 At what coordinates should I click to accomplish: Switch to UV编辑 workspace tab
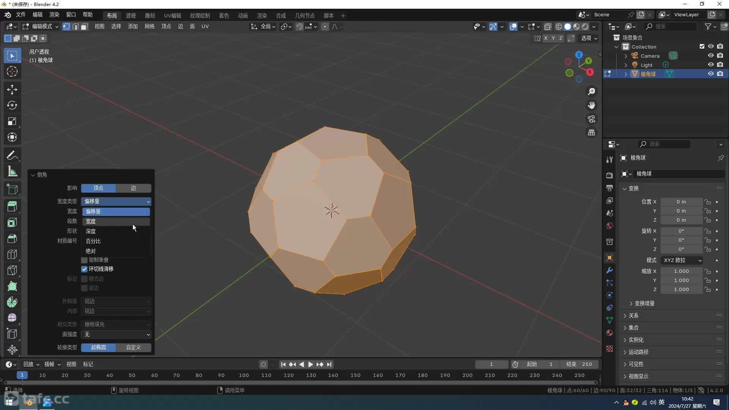pos(172,16)
